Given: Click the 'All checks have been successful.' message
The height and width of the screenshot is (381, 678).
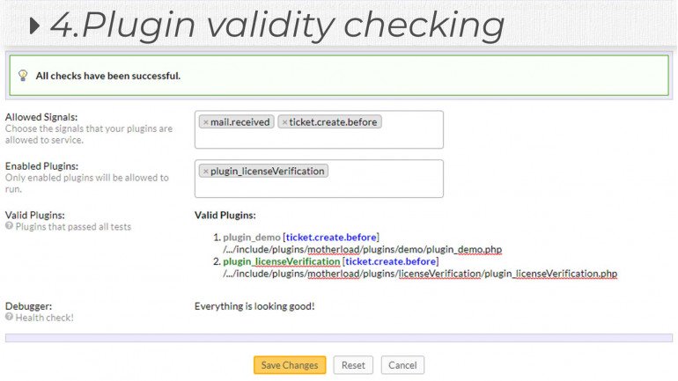Looking at the screenshot, I should pos(108,76).
